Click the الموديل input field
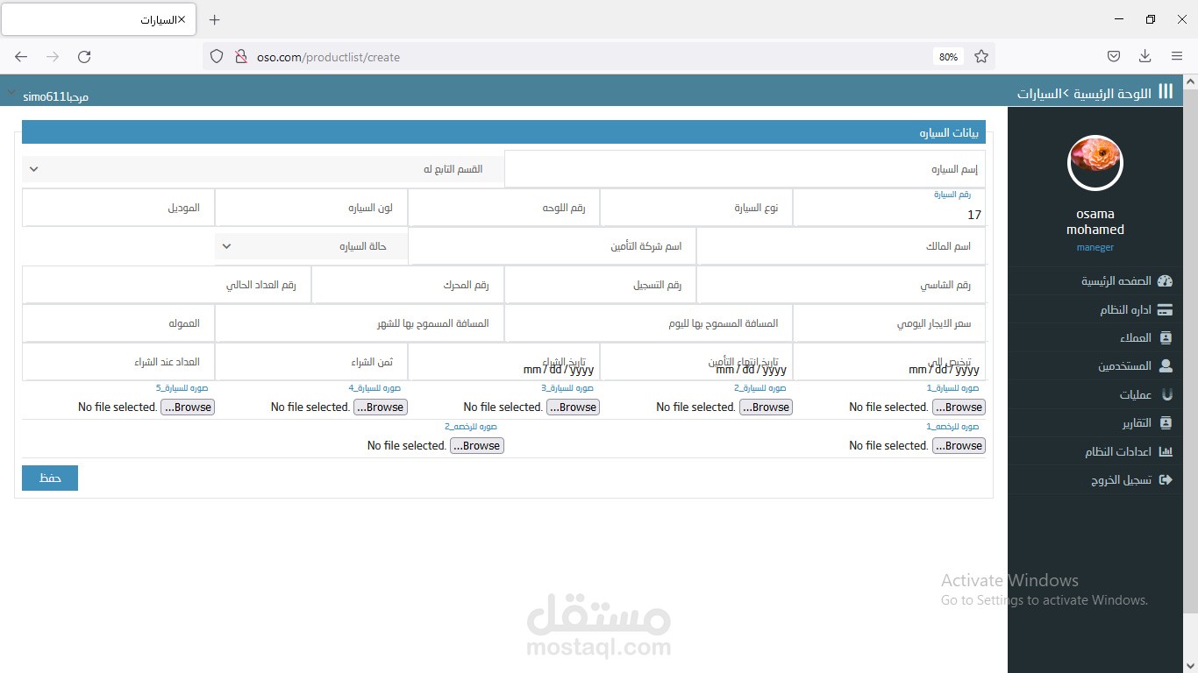The width and height of the screenshot is (1198, 673). 118,208
